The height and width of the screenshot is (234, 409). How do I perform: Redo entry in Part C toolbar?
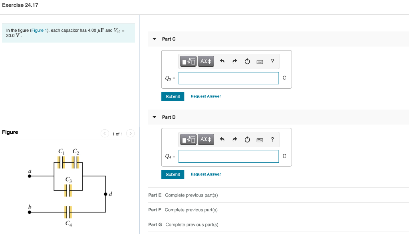(235, 61)
